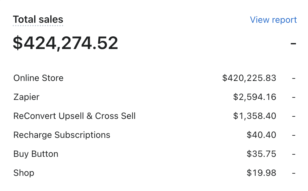This screenshot has height=191, width=308.
Task: Select the Buy Button channel label
Action: pos(36,154)
